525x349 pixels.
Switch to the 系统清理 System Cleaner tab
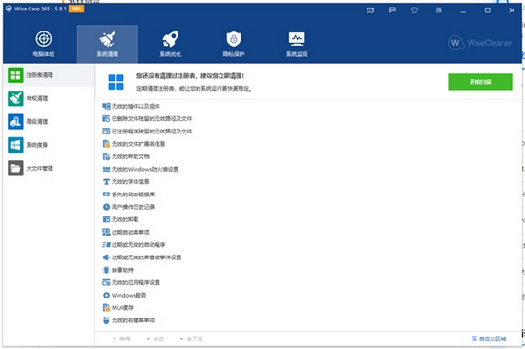tap(108, 44)
